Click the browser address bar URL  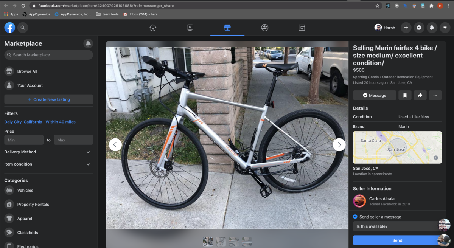pos(106,6)
